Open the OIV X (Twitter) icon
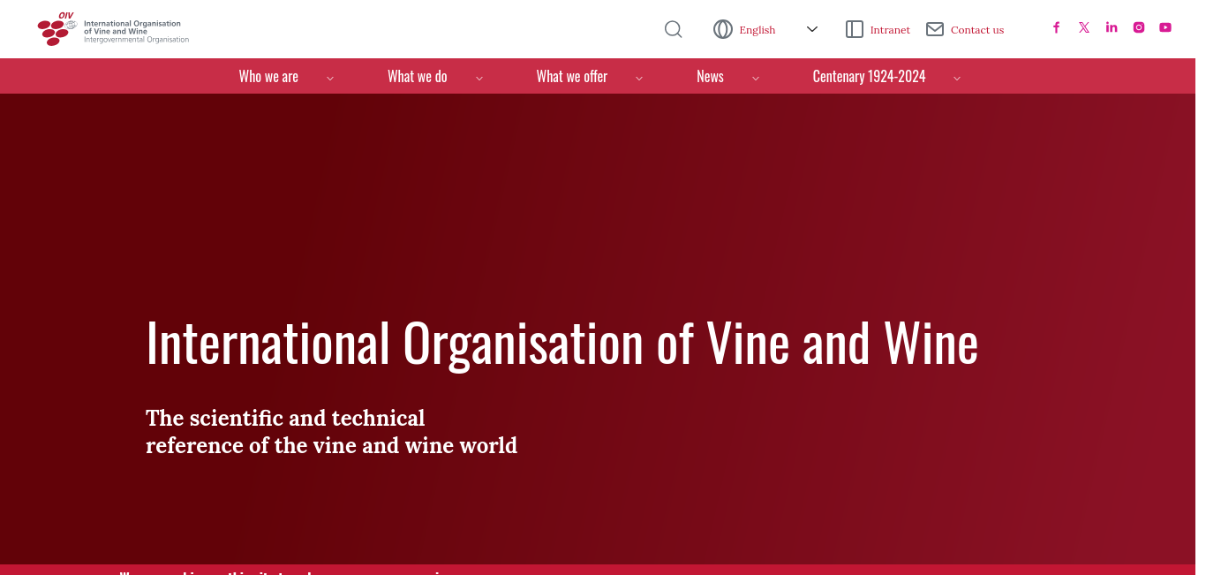 click(1084, 27)
